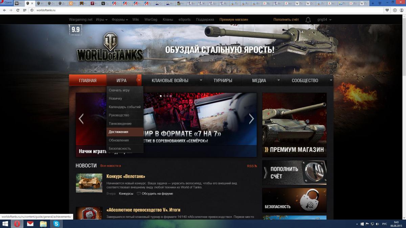Expand the МЕДИА menu arrow
The height and width of the screenshot is (228, 406).
[278, 80]
